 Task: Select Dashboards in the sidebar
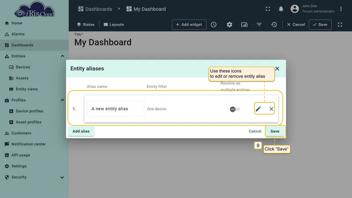tap(34, 45)
